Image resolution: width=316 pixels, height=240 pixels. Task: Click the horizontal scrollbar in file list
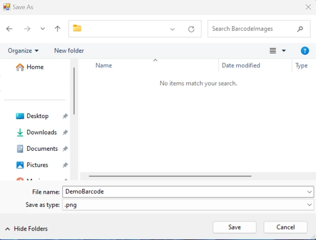click(x=170, y=176)
